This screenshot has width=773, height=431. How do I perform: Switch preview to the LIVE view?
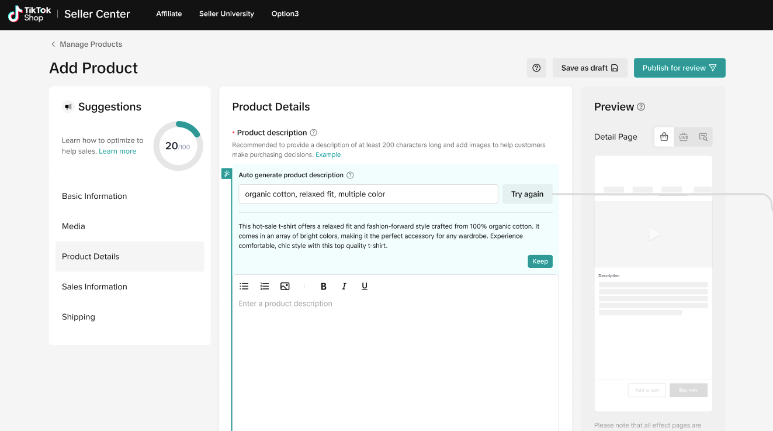[684, 137]
